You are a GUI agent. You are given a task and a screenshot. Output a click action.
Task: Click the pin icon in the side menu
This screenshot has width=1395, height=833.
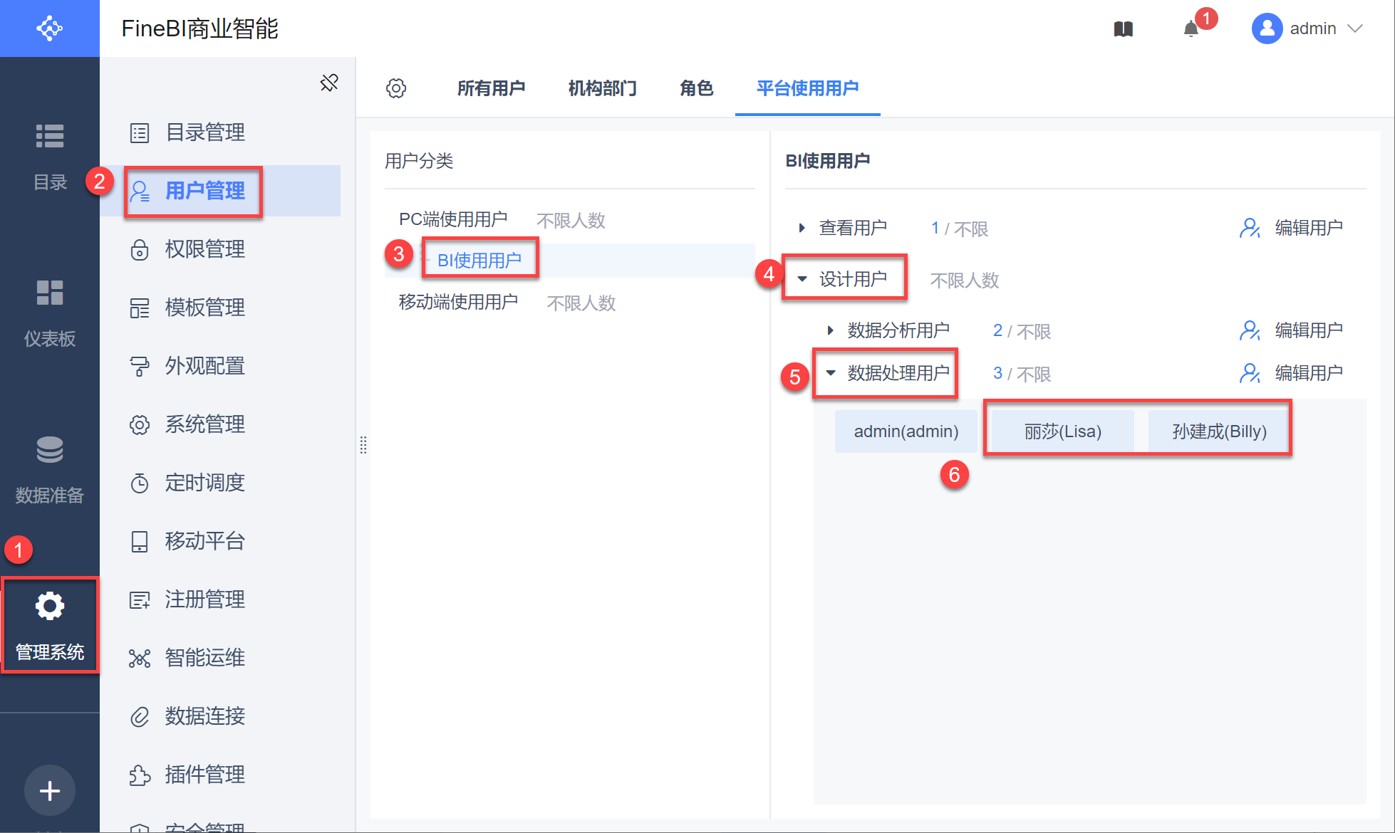click(329, 83)
